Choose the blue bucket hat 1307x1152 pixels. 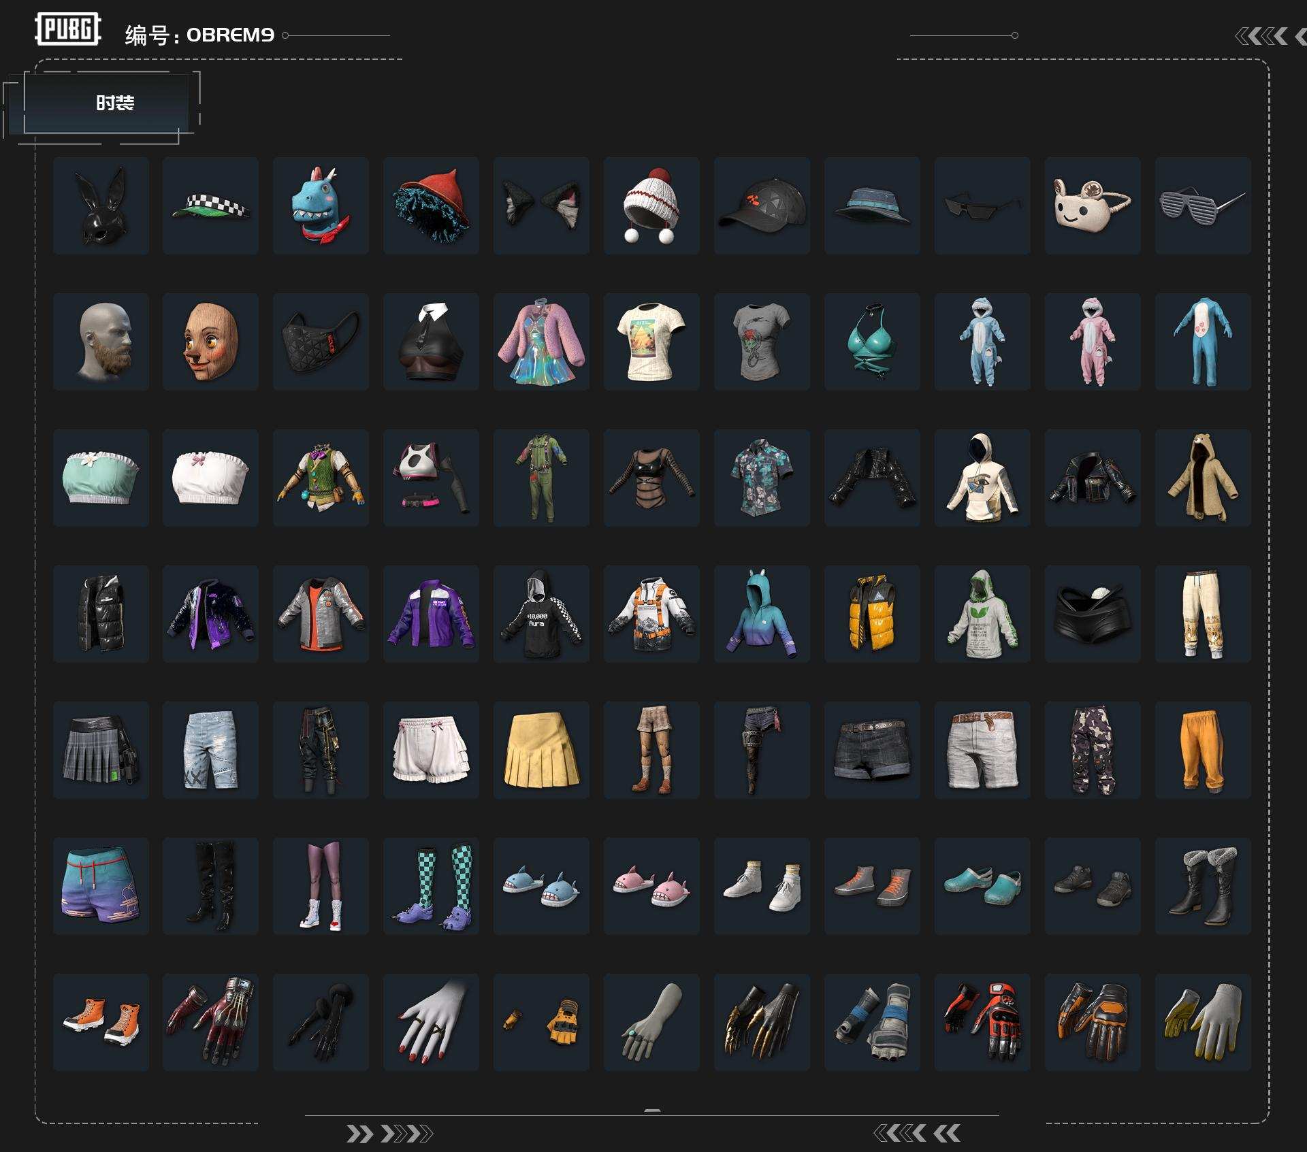tap(872, 205)
